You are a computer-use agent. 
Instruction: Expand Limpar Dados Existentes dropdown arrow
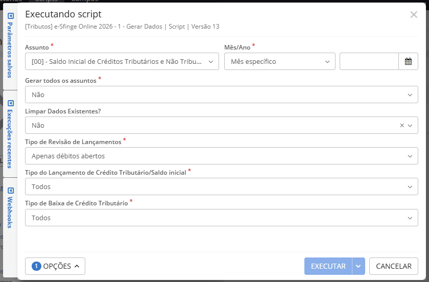410,125
